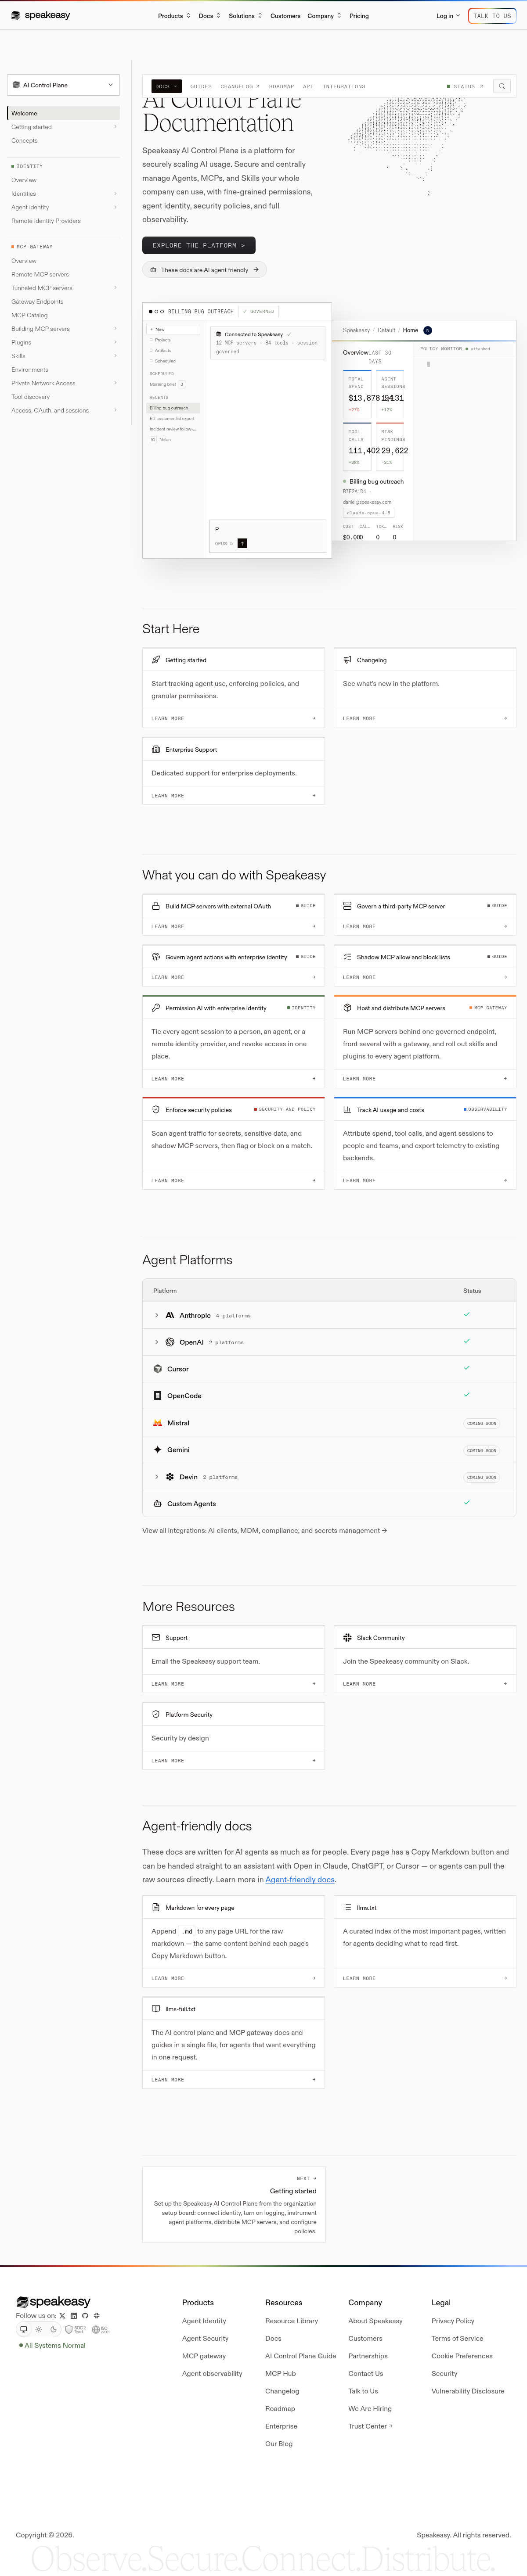Screen dimensions: 527x2576
Task: Open Pricing in the top navigation
Action: 359,16
